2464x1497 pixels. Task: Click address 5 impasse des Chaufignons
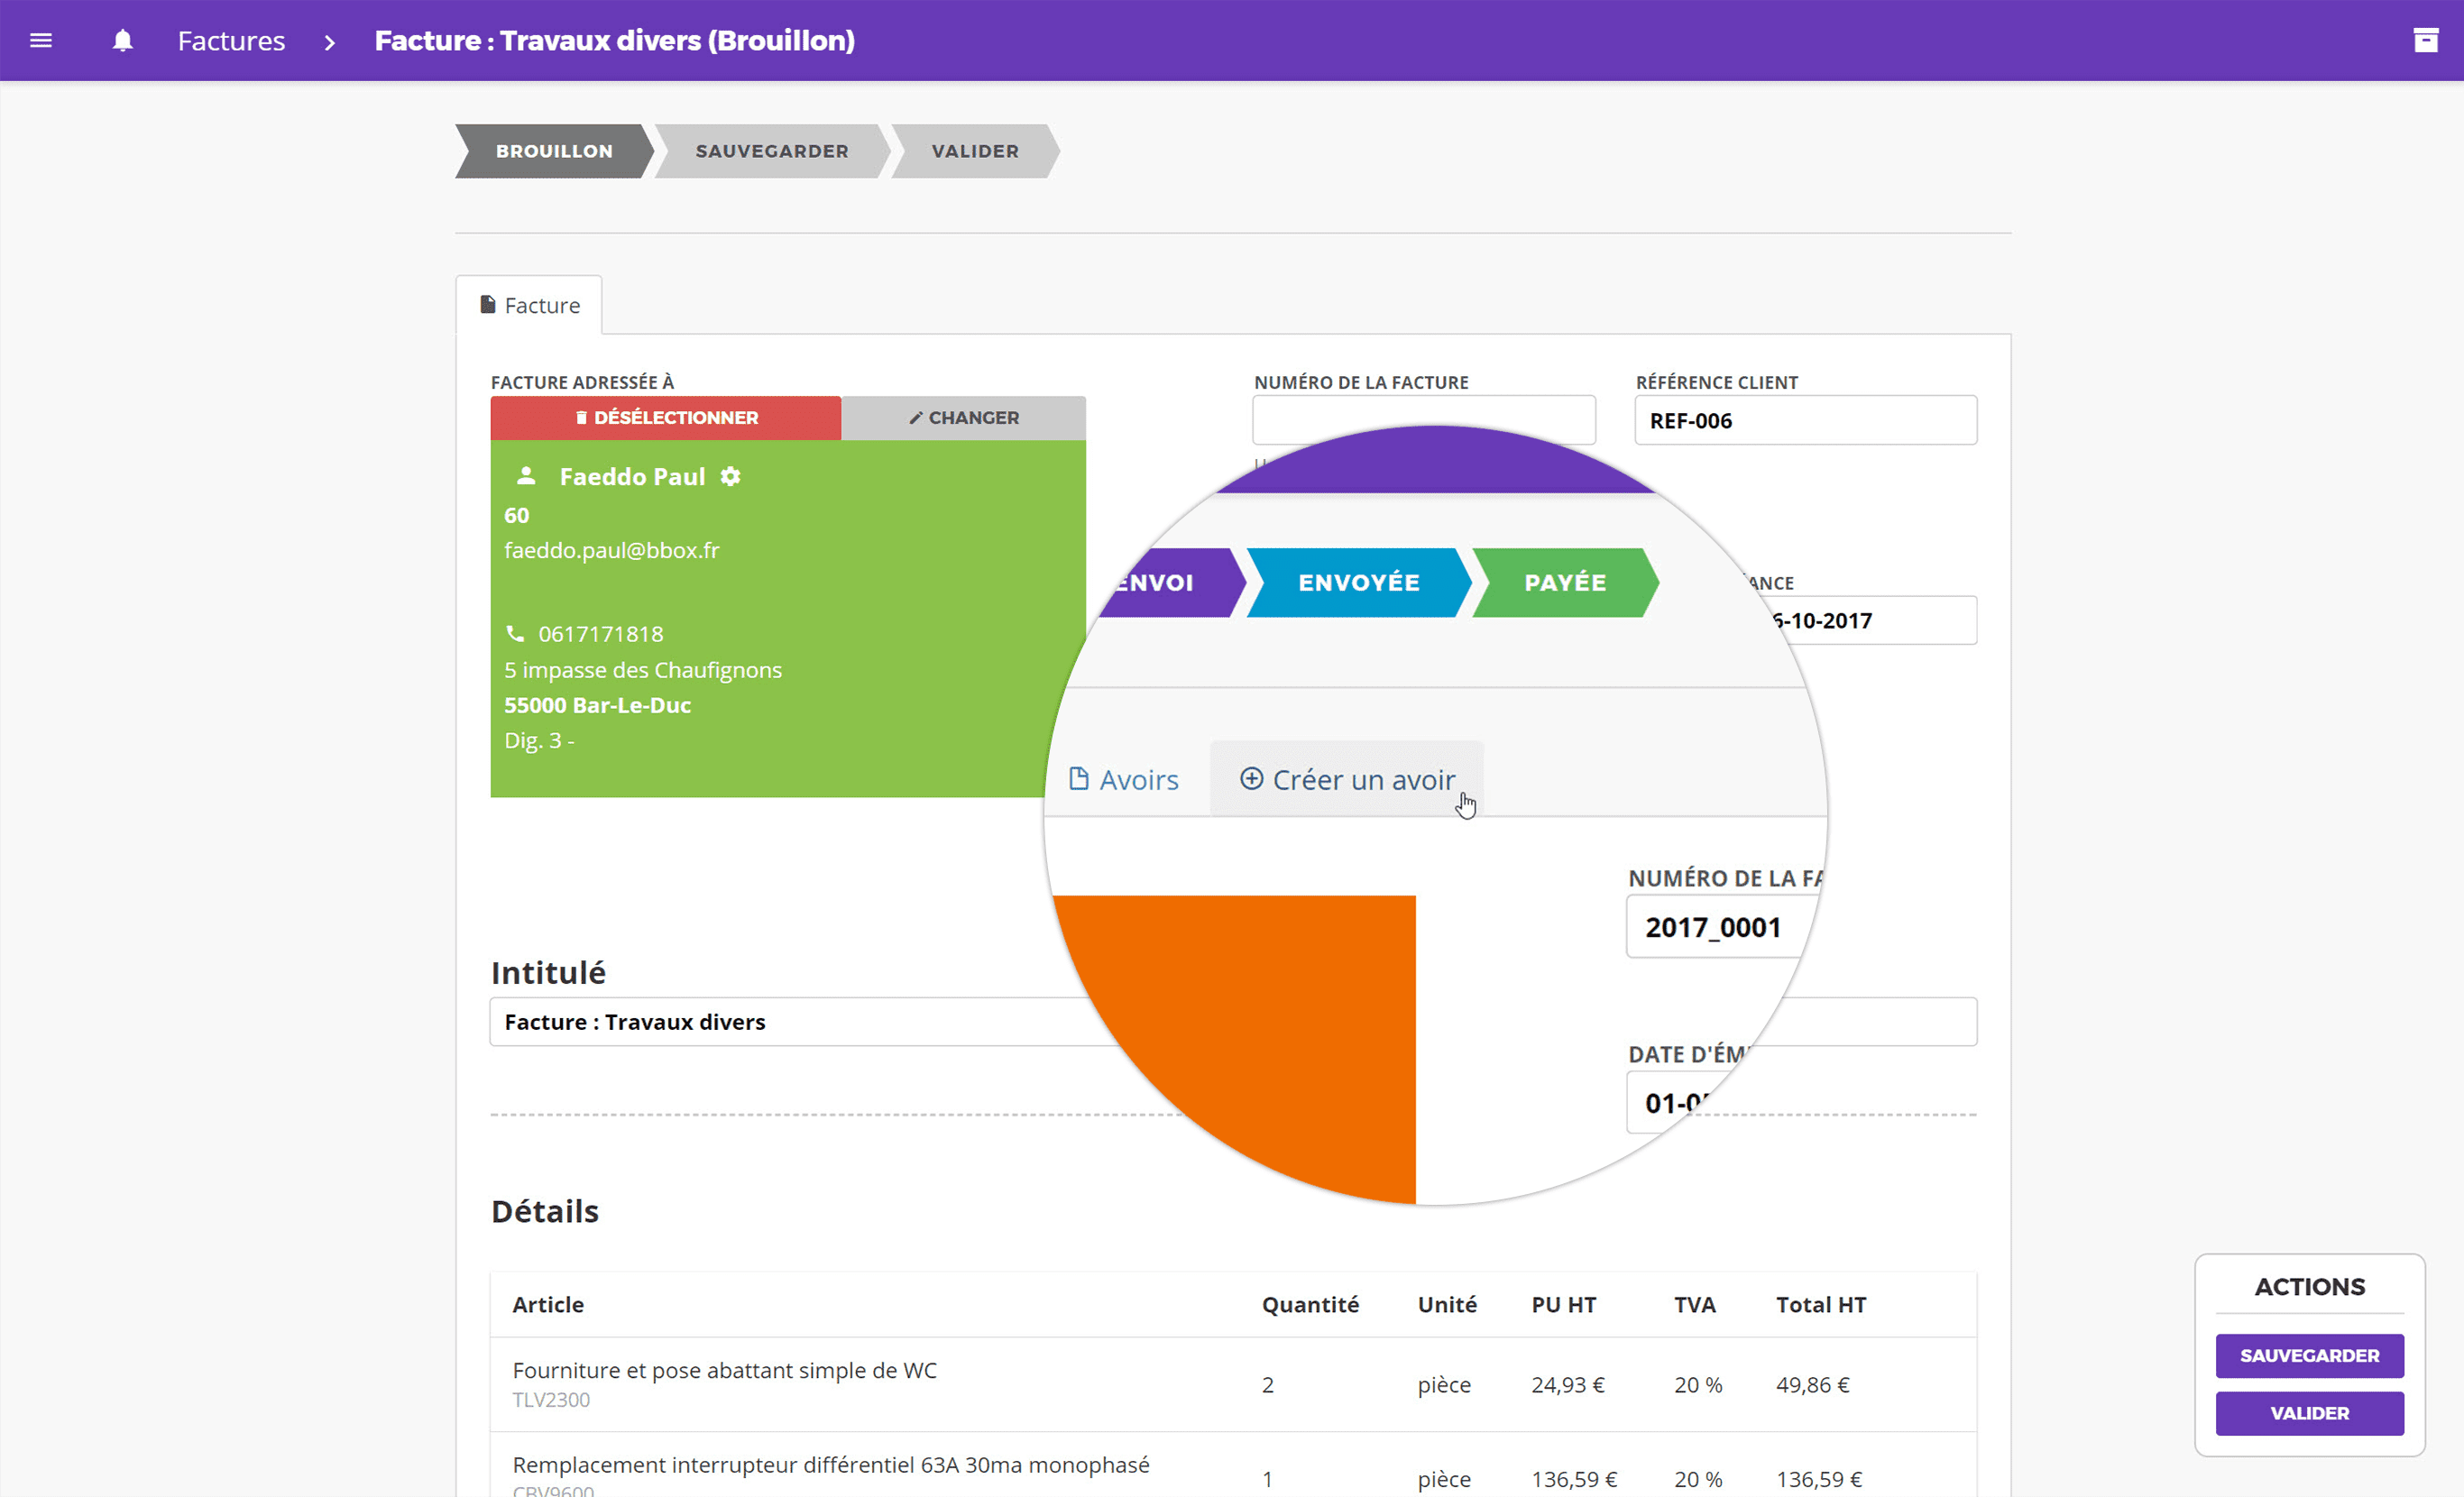(x=643, y=669)
